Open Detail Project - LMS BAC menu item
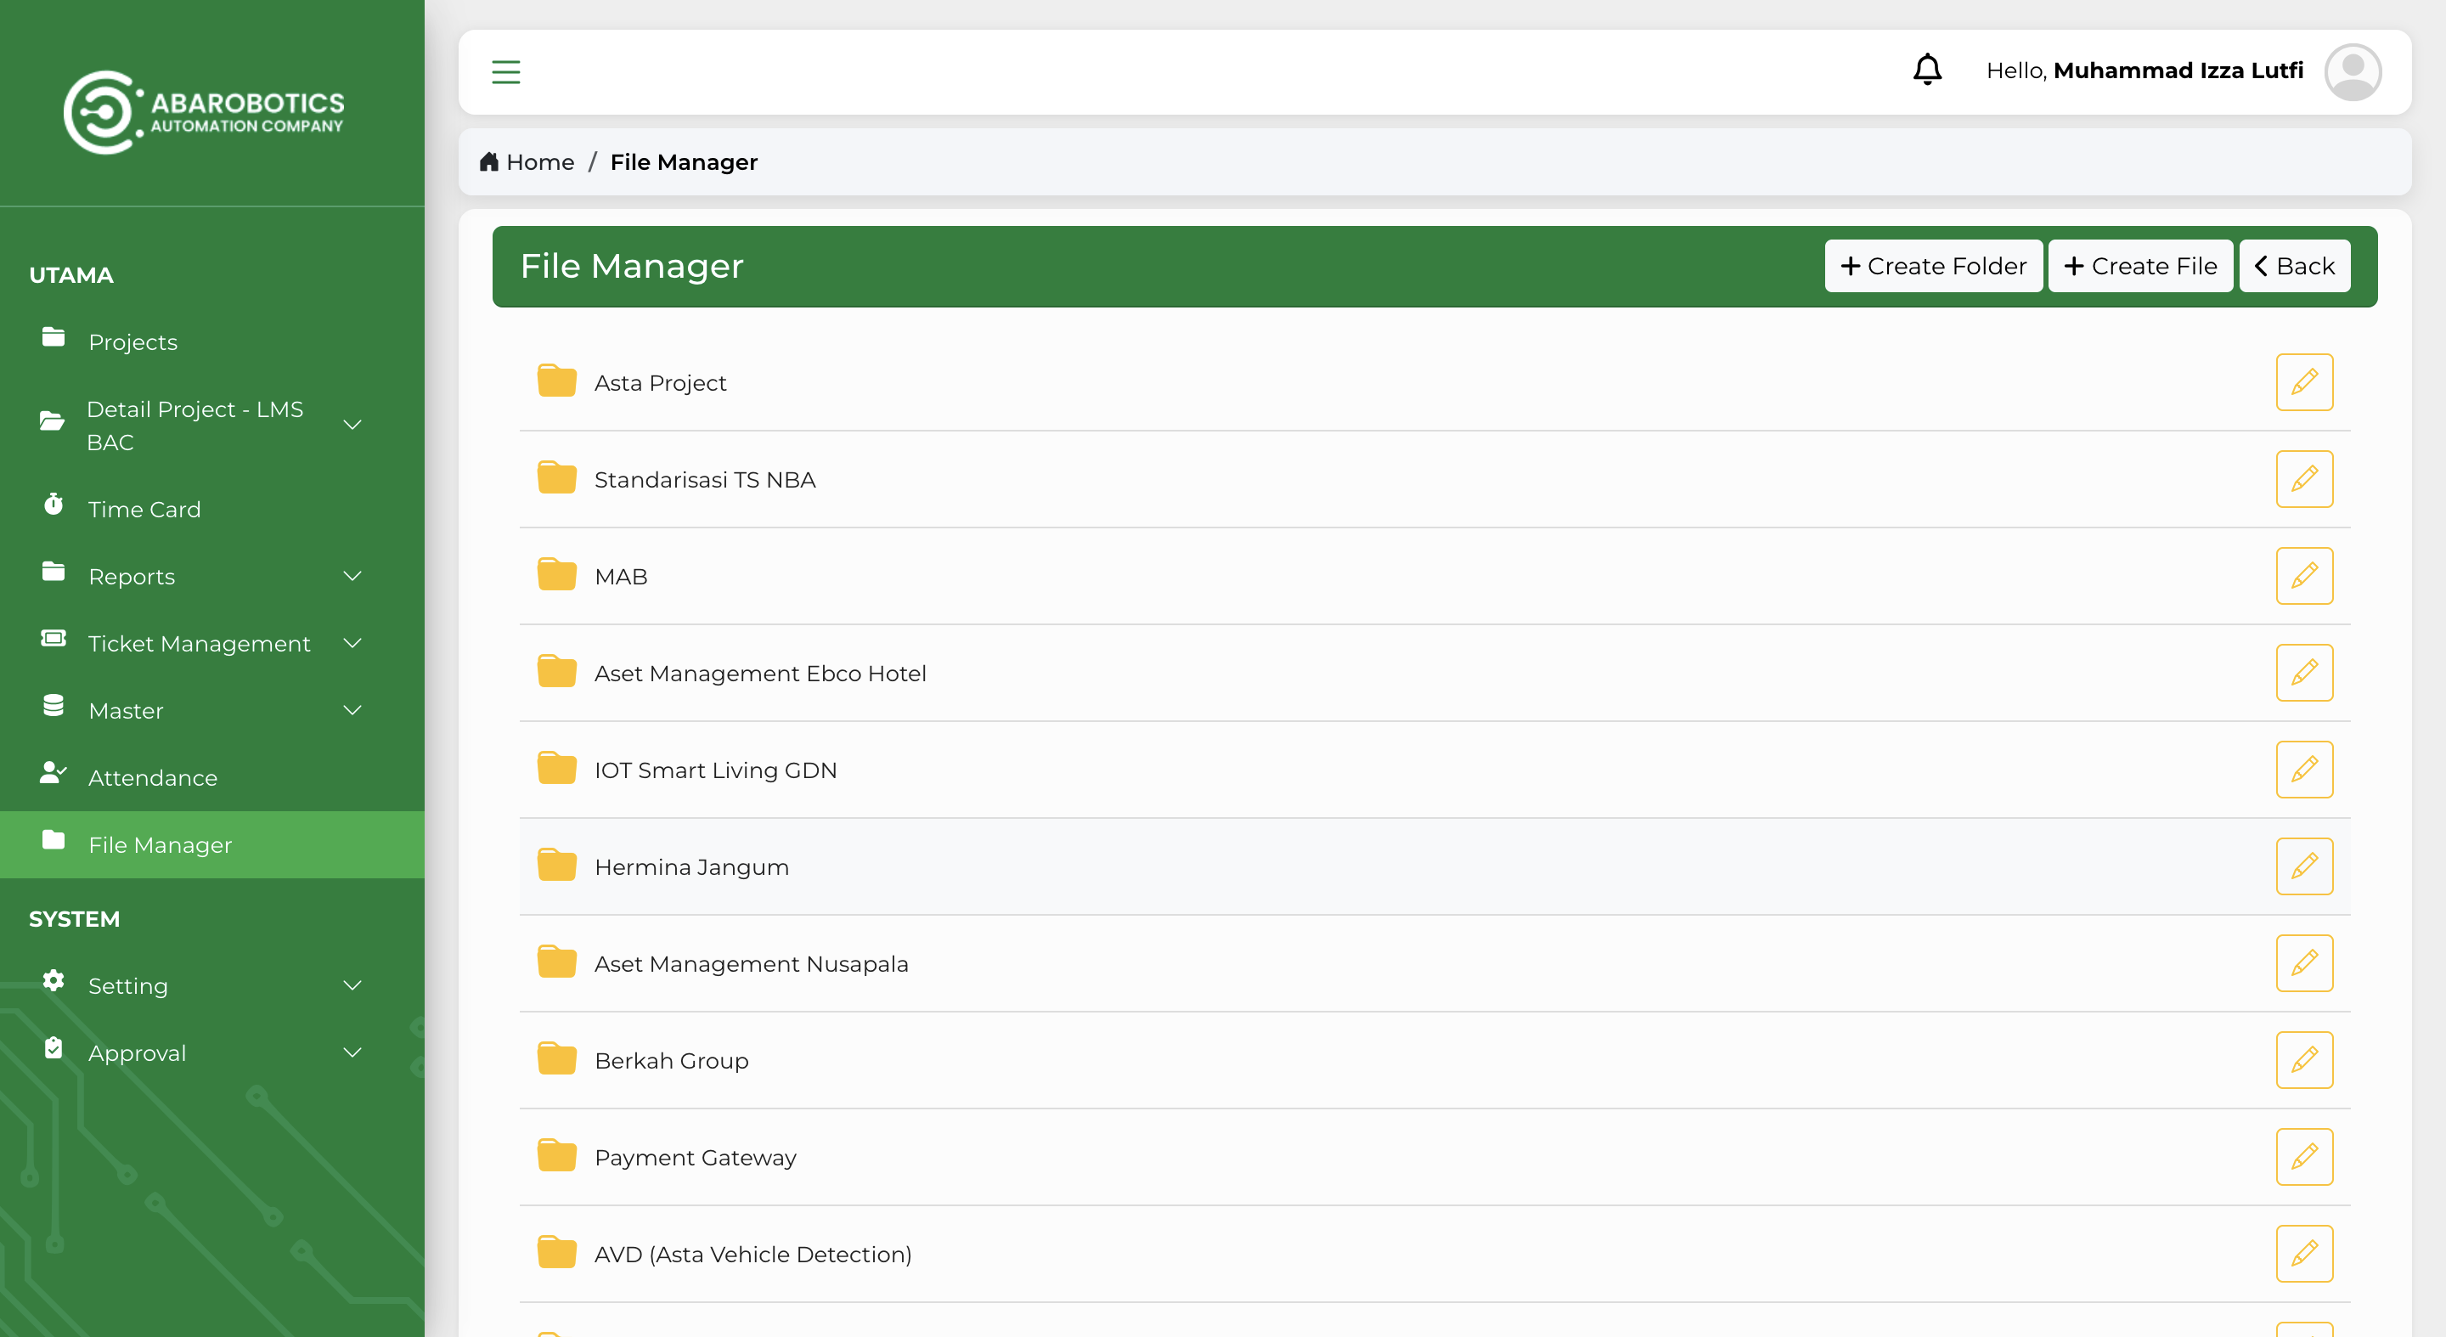This screenshot has height=1337, width=2446. [x=211, y=426]
